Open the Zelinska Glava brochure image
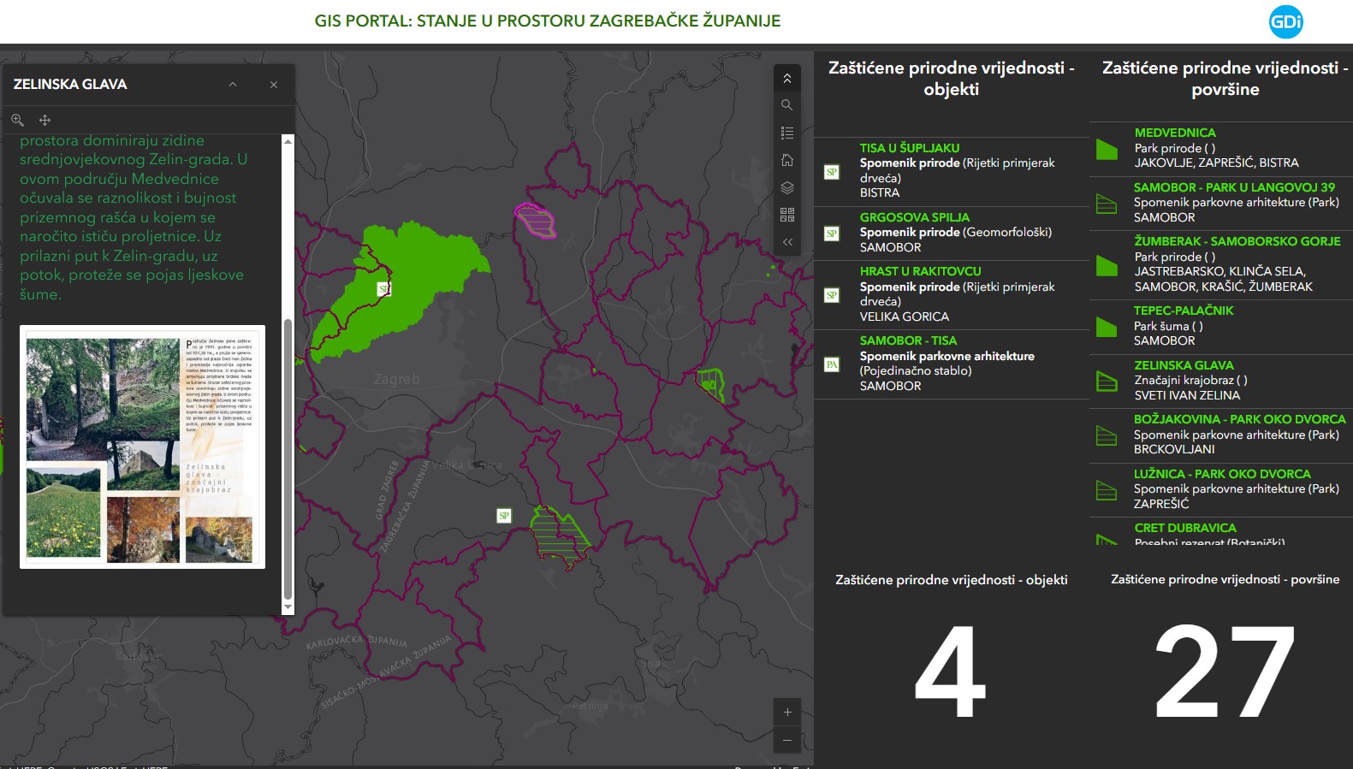The height and width of the screenshot is (769, 1353). [142, 447]
